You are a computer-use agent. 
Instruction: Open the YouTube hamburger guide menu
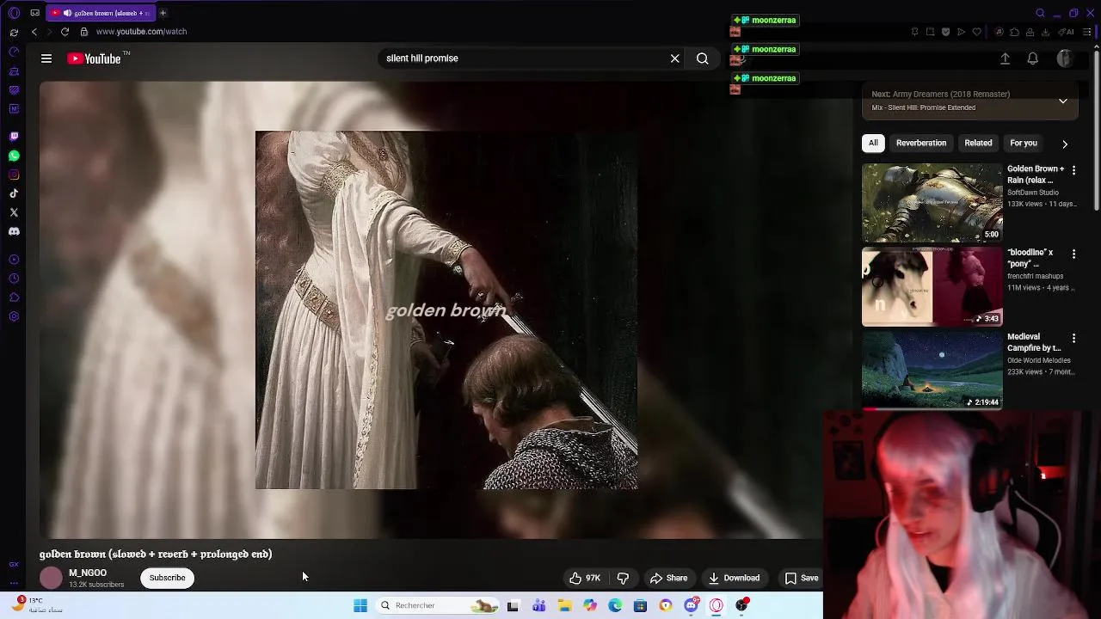click(x=46, y=58)
